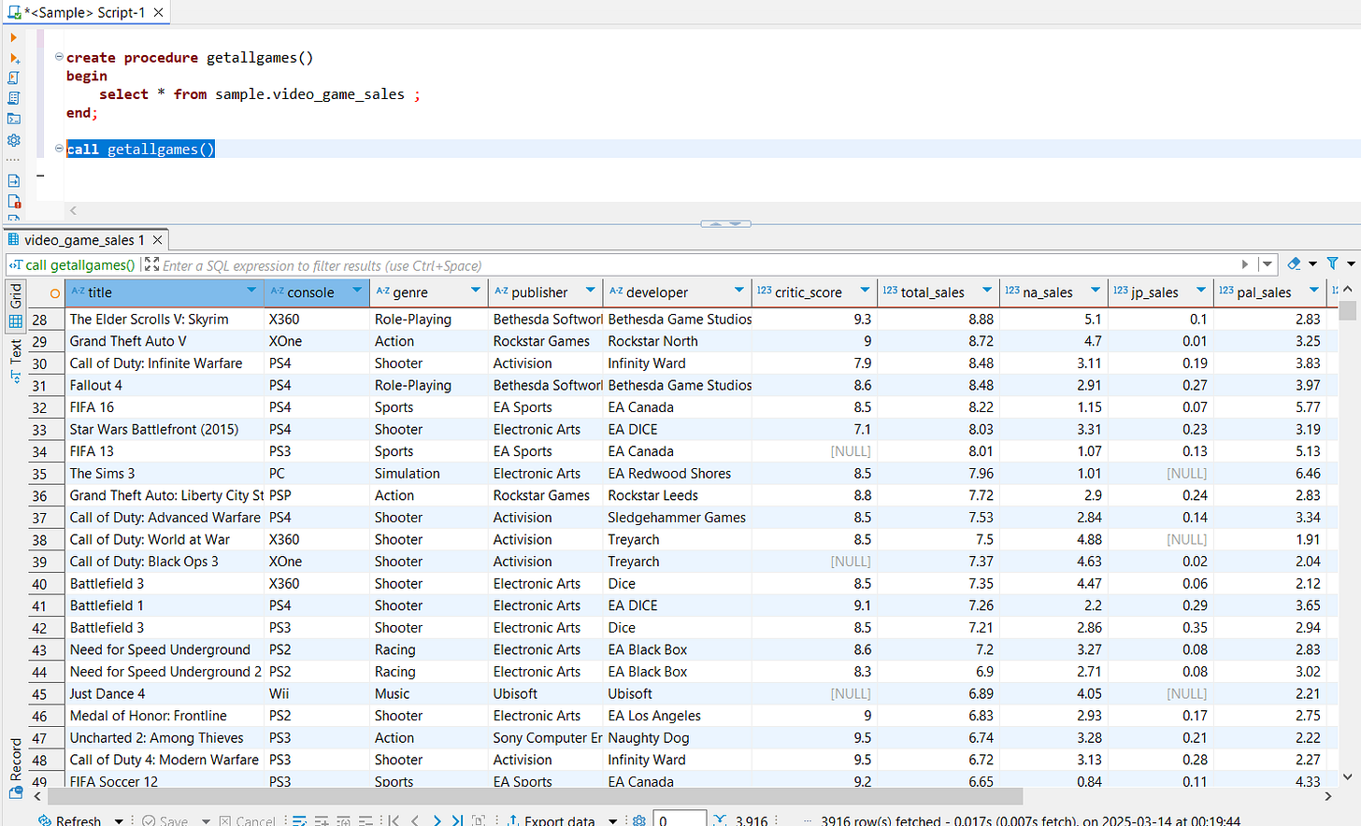Open dropdown next to funnel filter icon
Viewport: 1361px width, 826px height.
pyautogui.click(x=1351, y=264)
